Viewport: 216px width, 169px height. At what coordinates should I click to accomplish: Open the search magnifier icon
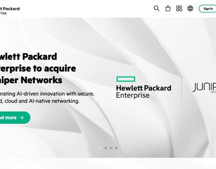(156, 8)
